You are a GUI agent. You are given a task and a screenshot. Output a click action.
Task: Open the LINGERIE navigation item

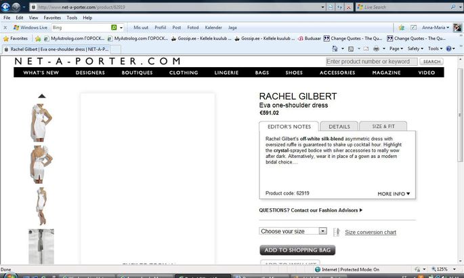pyautogui.click(x=226, y=73)
